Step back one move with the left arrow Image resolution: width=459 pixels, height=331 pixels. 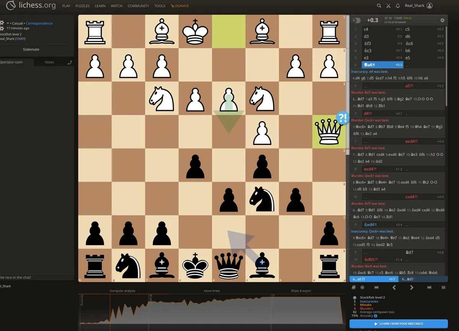click(394, 287)
